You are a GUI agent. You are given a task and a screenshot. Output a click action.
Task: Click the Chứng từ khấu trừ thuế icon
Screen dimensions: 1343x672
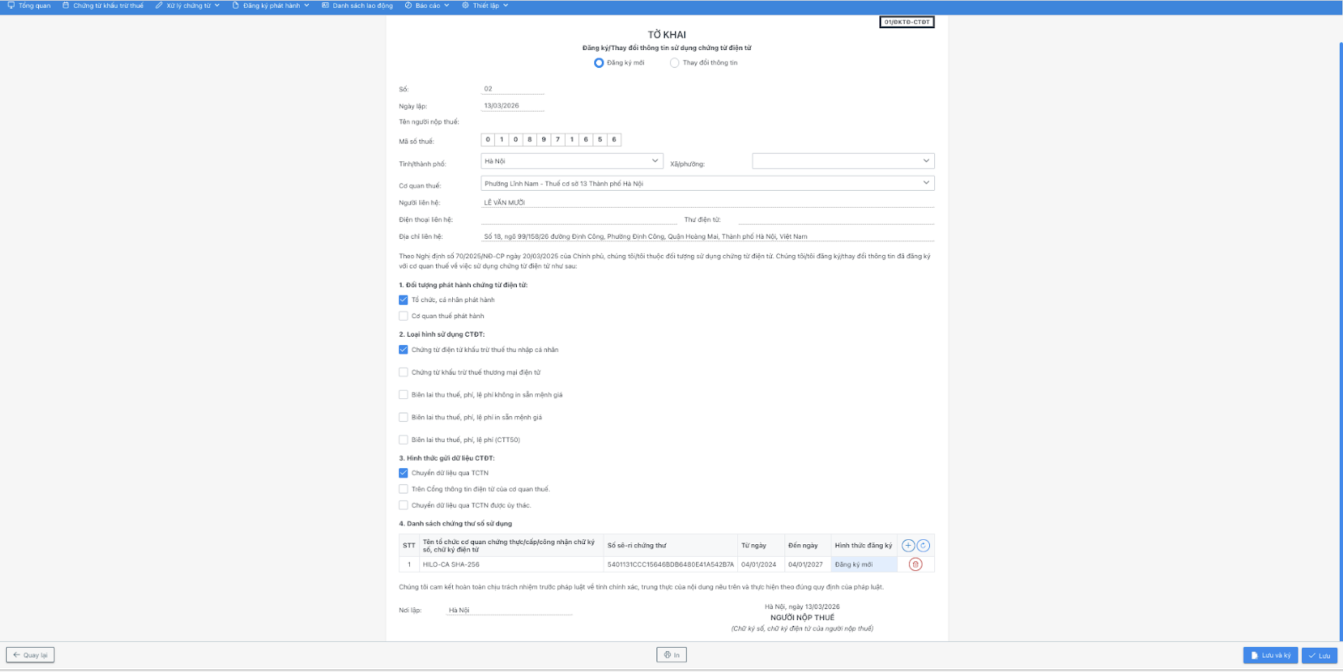point(65,5)
